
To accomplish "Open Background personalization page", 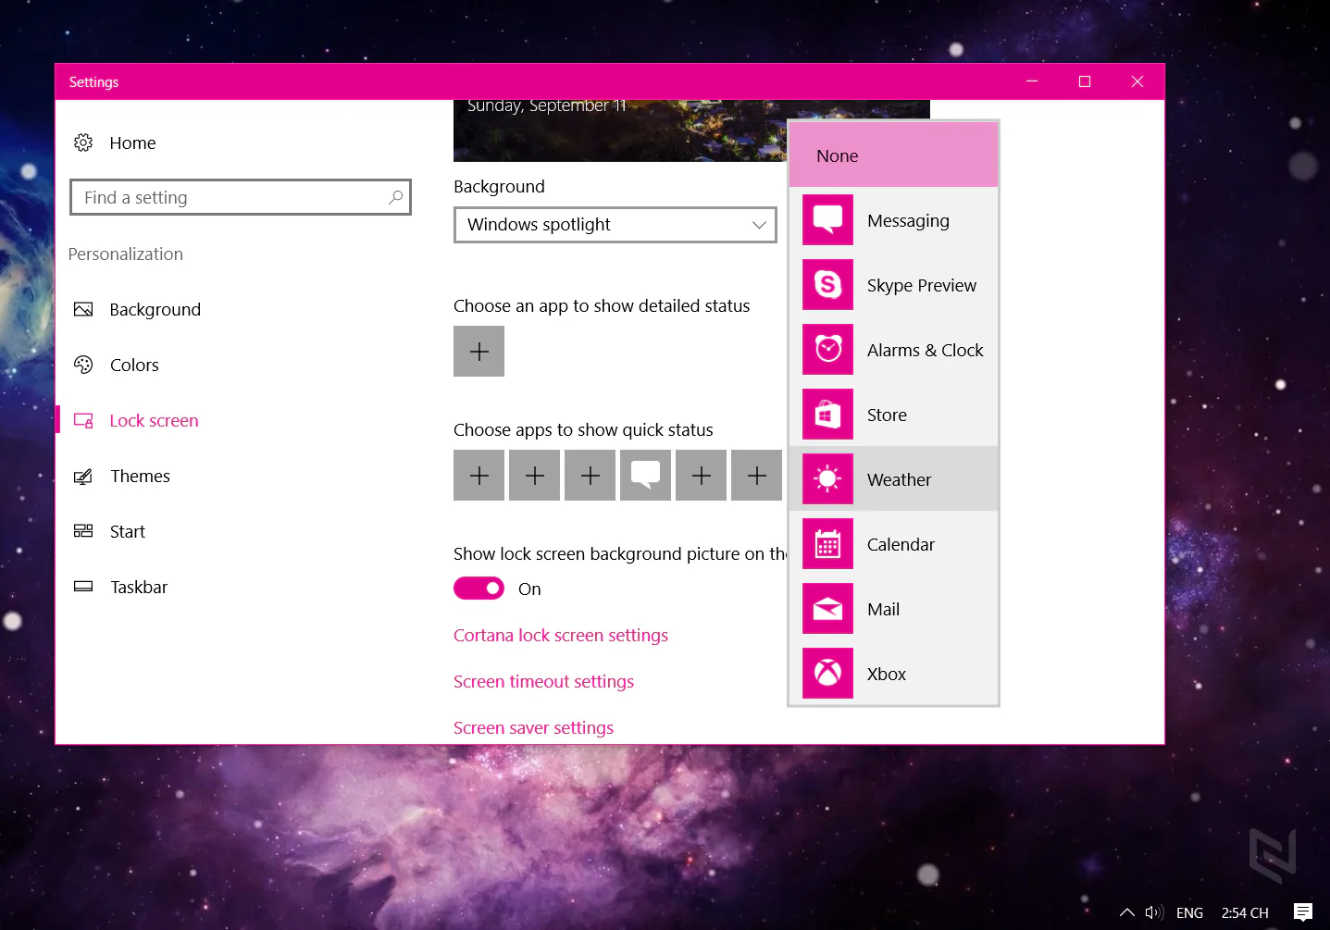I will click(155, 309).
